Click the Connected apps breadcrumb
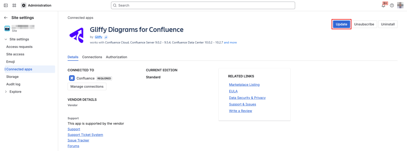 click(80, 18)
